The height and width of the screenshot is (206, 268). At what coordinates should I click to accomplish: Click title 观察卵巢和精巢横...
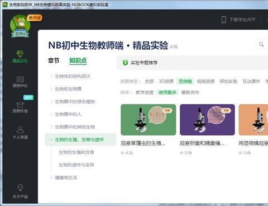coord(202,143)
